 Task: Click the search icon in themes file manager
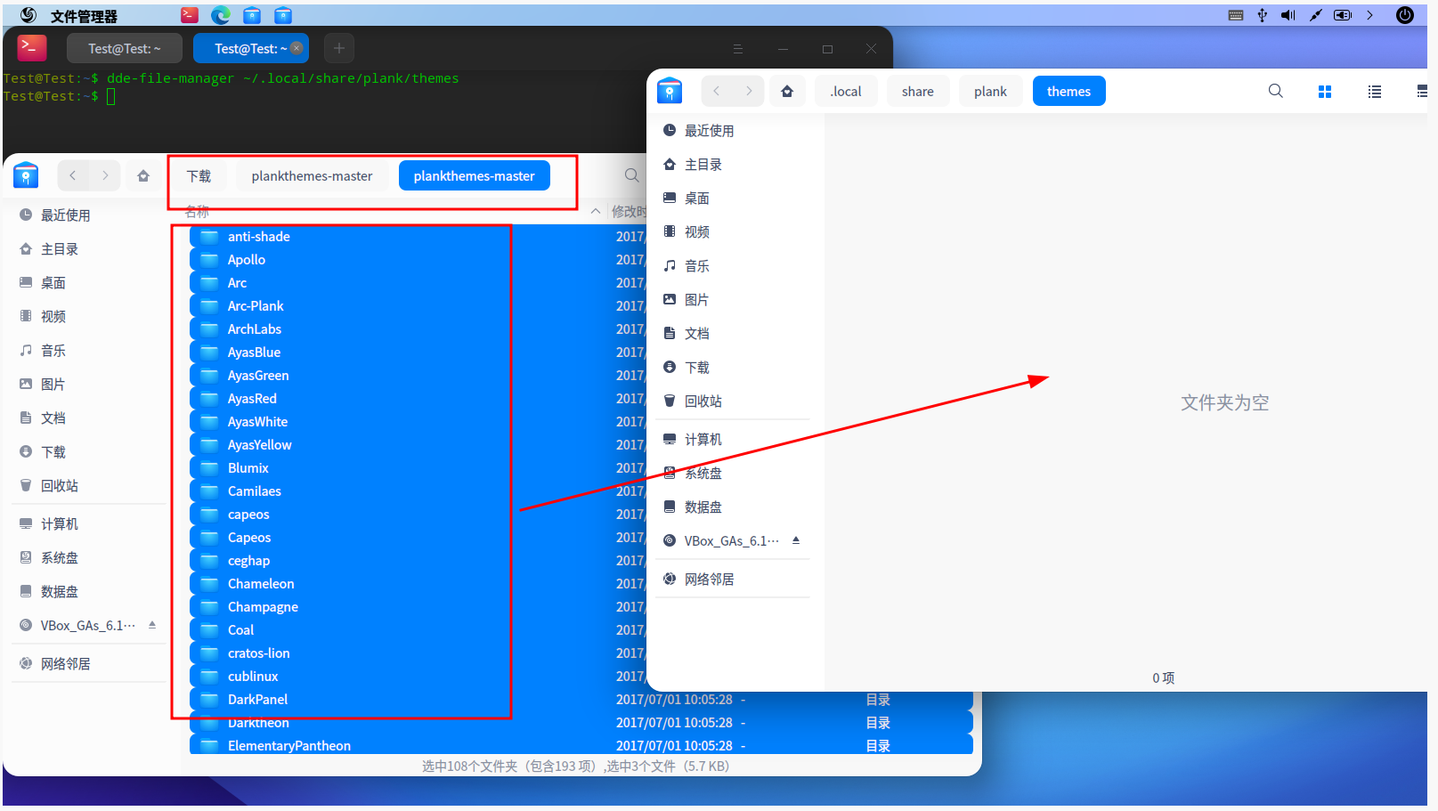[1275, 91]
